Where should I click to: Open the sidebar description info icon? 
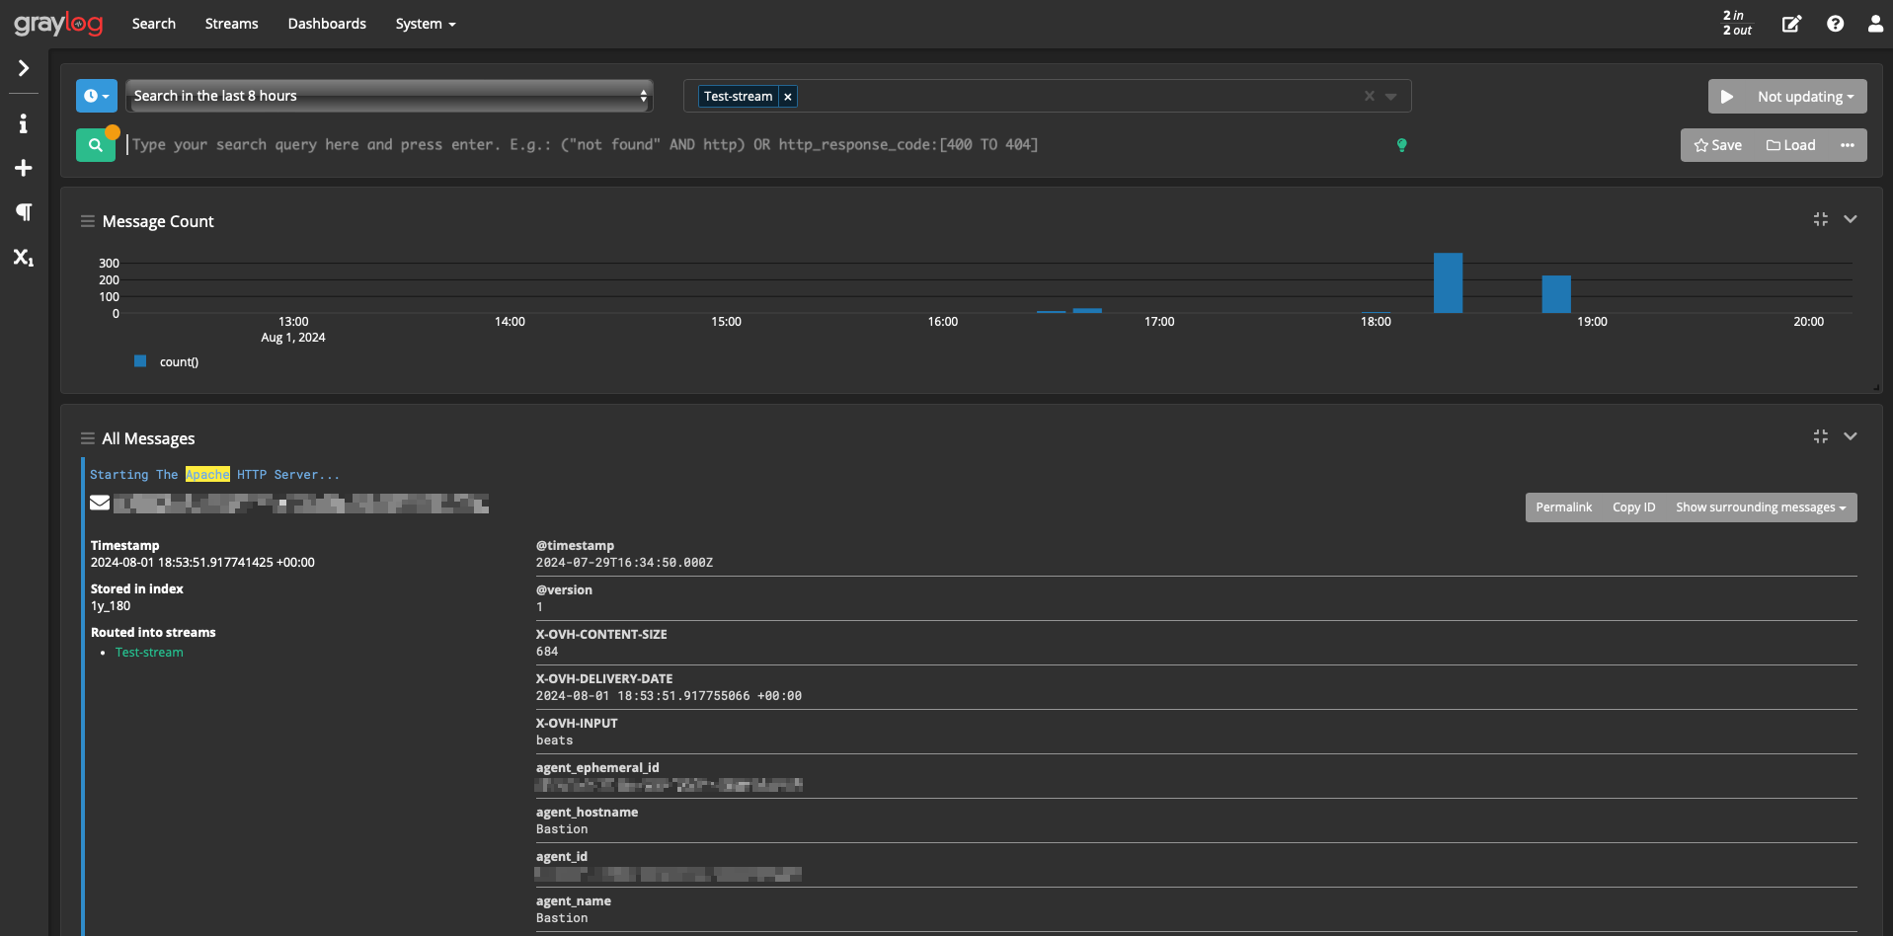click(x=24, y=123)
